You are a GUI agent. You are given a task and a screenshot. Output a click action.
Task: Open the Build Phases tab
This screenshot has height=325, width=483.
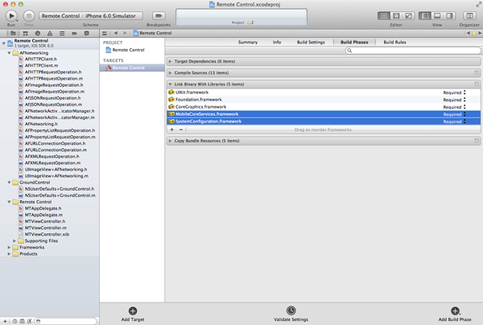(x=354, y=42)
